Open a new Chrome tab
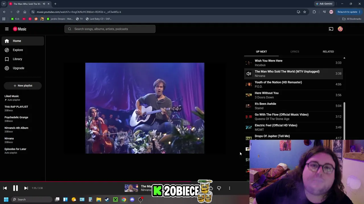This screenshot has height=204, width=364. click(x=55, y=4)
